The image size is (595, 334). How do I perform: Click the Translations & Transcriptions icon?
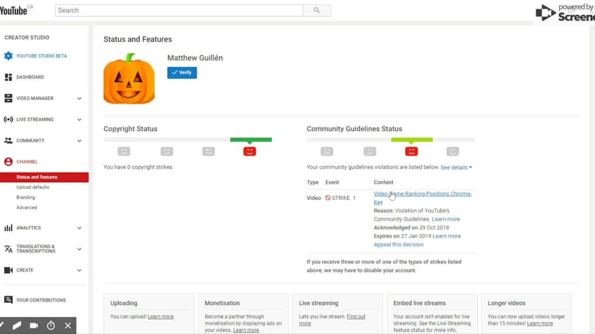pos(8,249)
